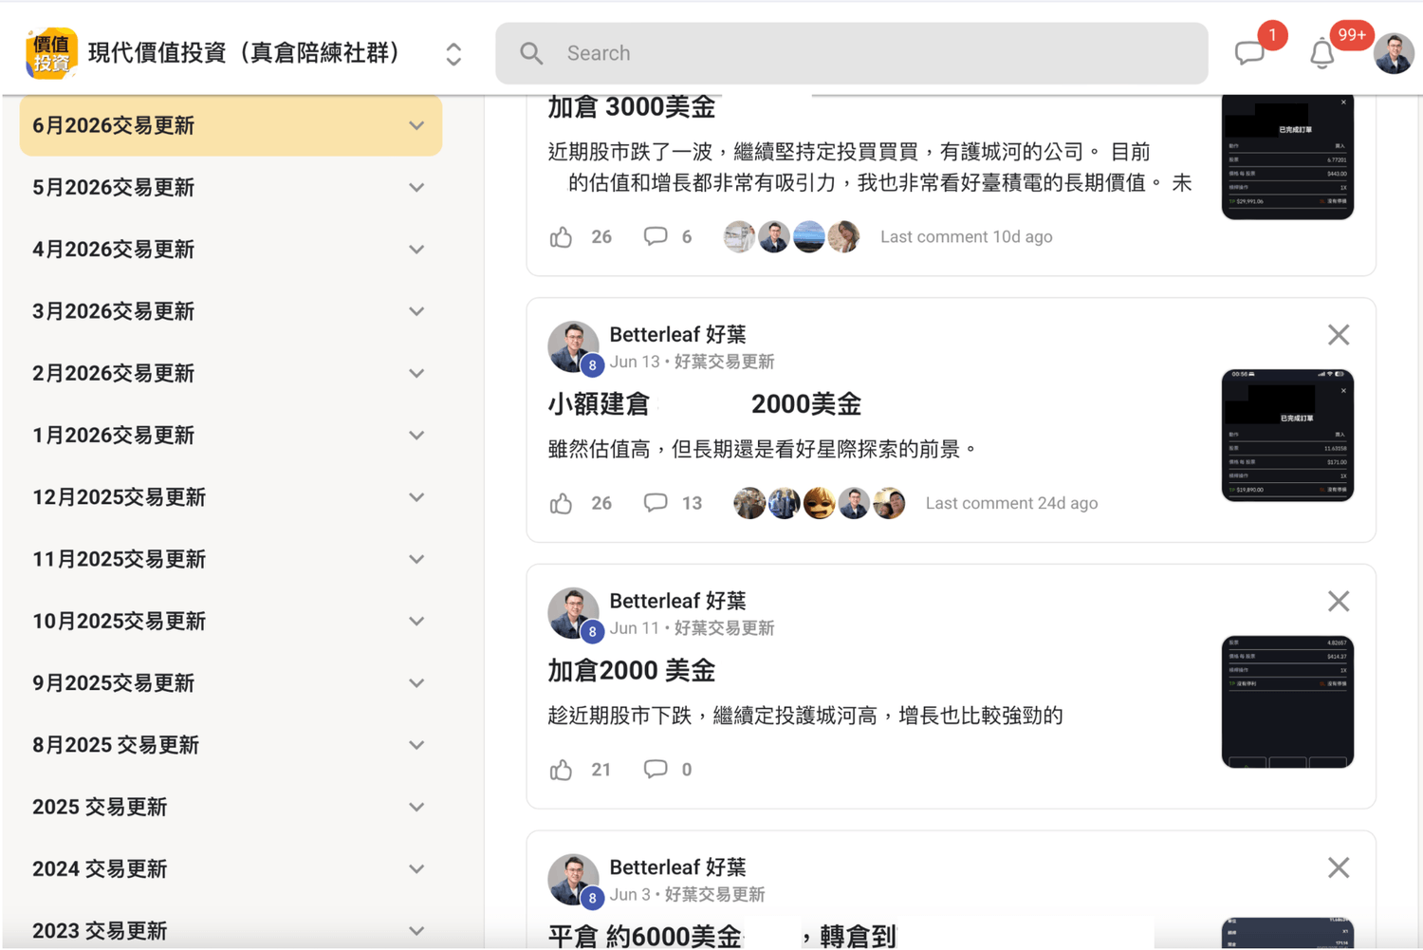Open the chat messages icon
Image resolution: width=1423 pixels, height=950 pixels.
pyautogui.click(x=1249, y=53)
